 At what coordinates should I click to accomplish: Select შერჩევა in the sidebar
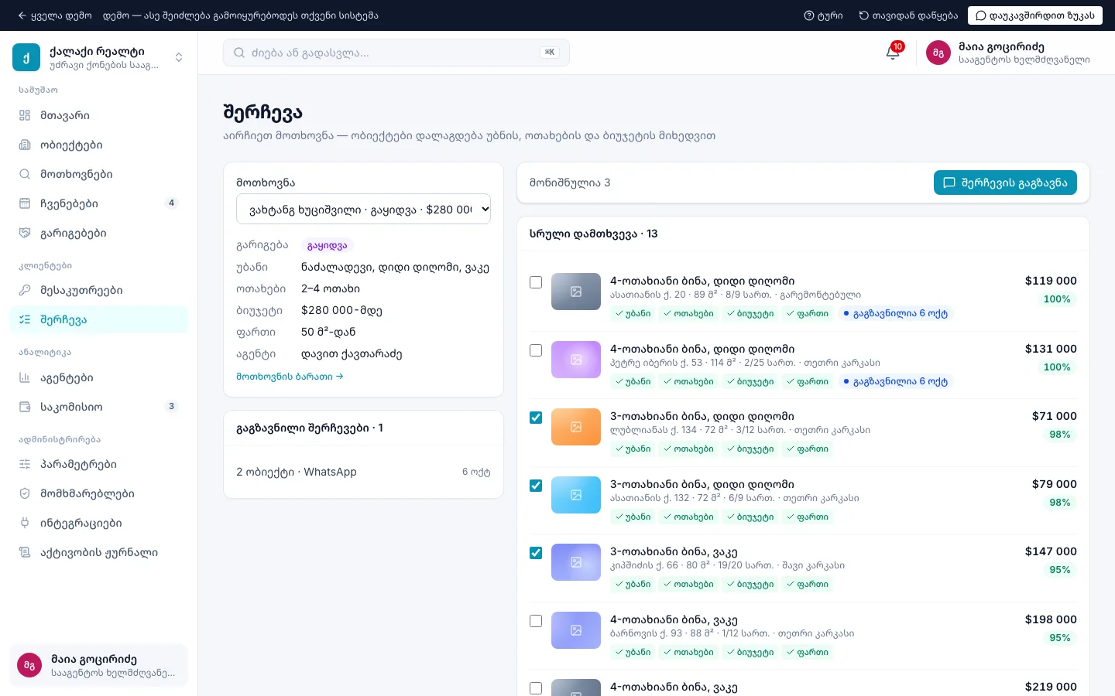pos(99,319)
